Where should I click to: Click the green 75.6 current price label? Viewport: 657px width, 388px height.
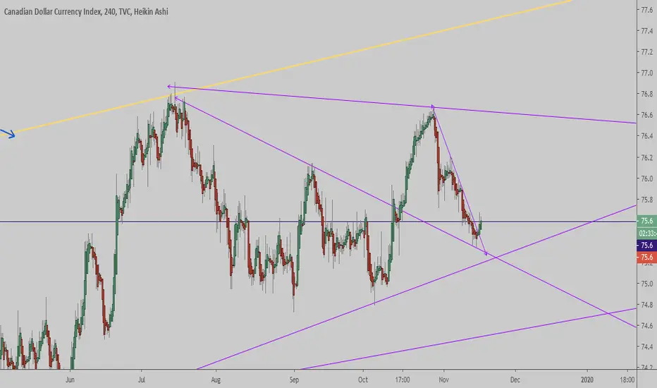coord(646,221)
